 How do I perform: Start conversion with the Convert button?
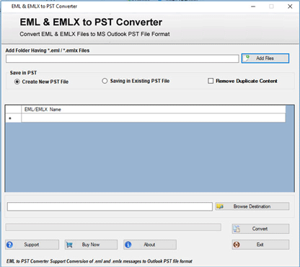coord(260,229)
